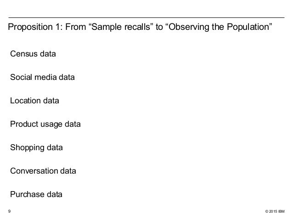Click Observing the Population in the title
Image resolution: width=293 pixels, height=220 pixels.
tap(219, 27)
